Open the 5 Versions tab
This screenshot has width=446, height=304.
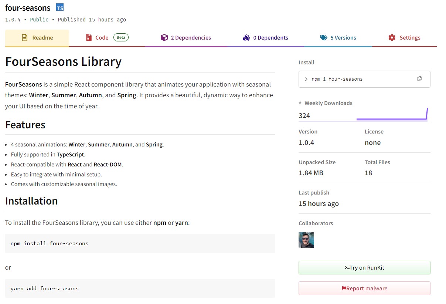[x=338, y=38]
